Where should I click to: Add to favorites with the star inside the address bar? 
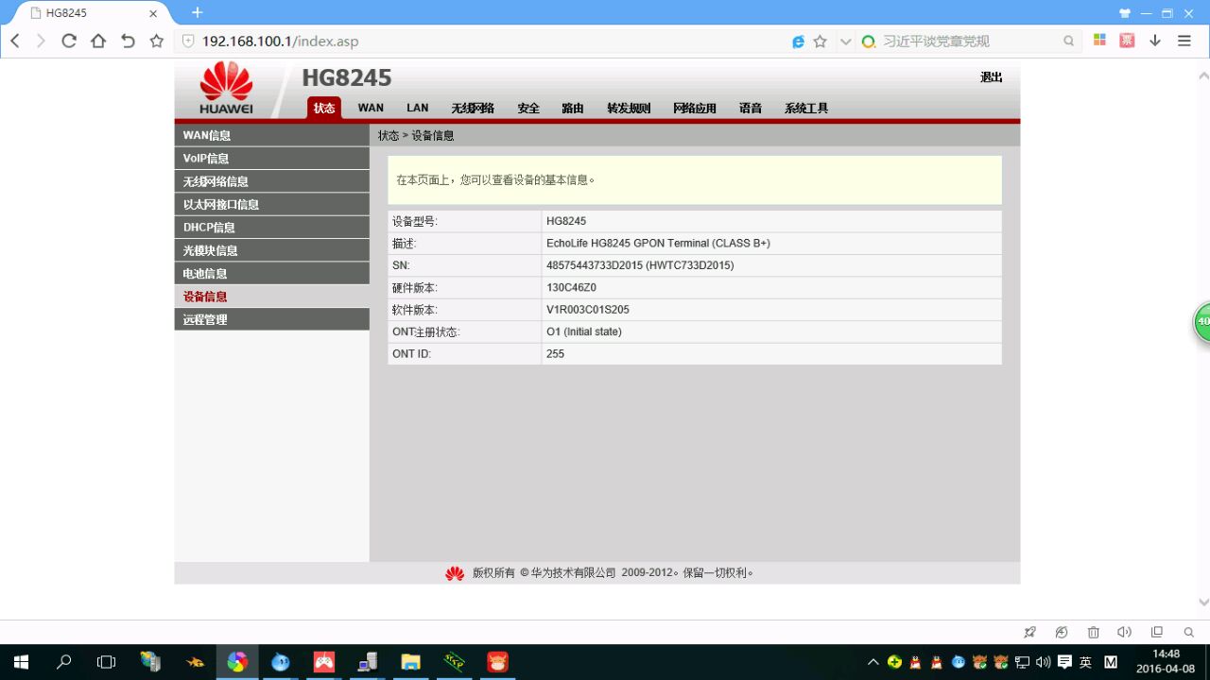(821, 42)
